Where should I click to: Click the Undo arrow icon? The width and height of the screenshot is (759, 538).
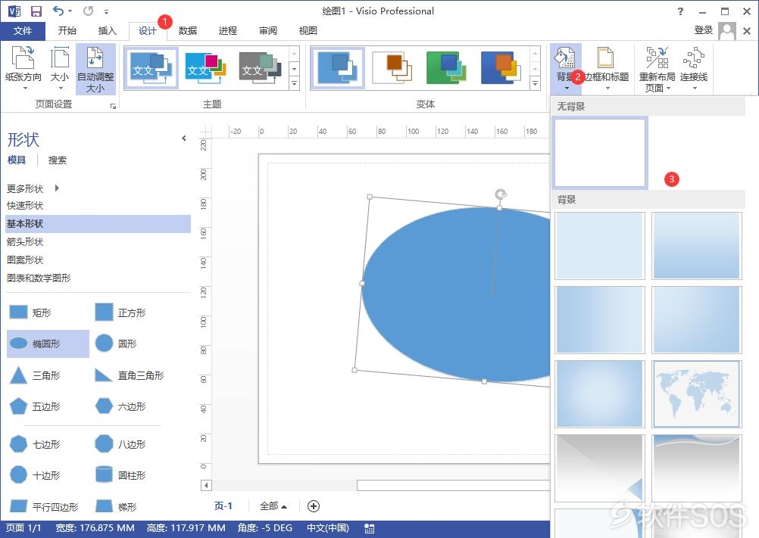coord(58,11)
